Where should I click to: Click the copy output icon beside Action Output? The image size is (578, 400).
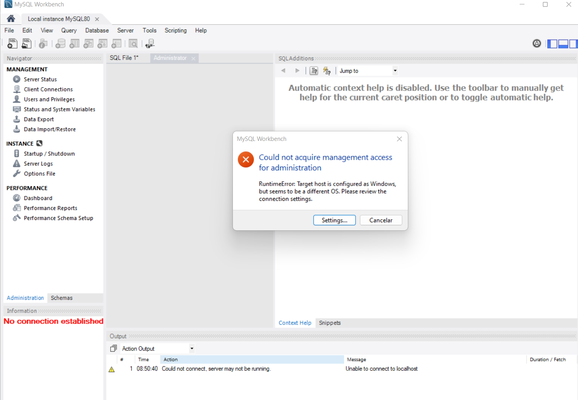point(113,349)
